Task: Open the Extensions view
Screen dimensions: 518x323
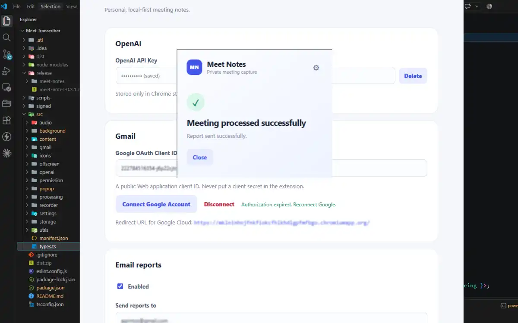Action: coord(7,121)
